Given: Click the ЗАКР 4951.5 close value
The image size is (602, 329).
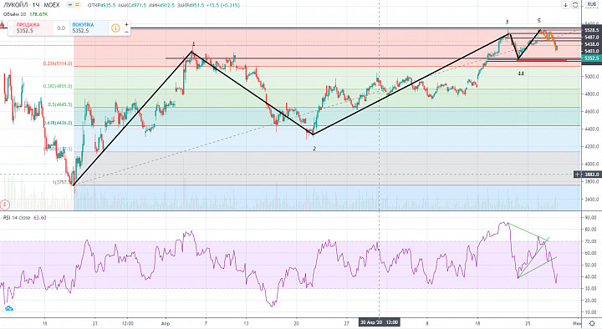Looking at the screenshot, I should 191,5.
